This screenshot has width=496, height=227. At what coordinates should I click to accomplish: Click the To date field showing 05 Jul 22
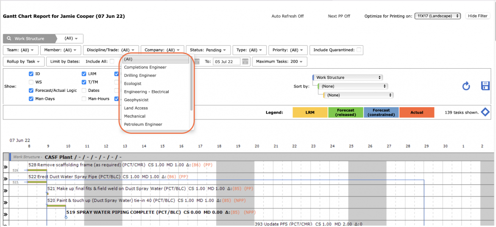[226, 62]
